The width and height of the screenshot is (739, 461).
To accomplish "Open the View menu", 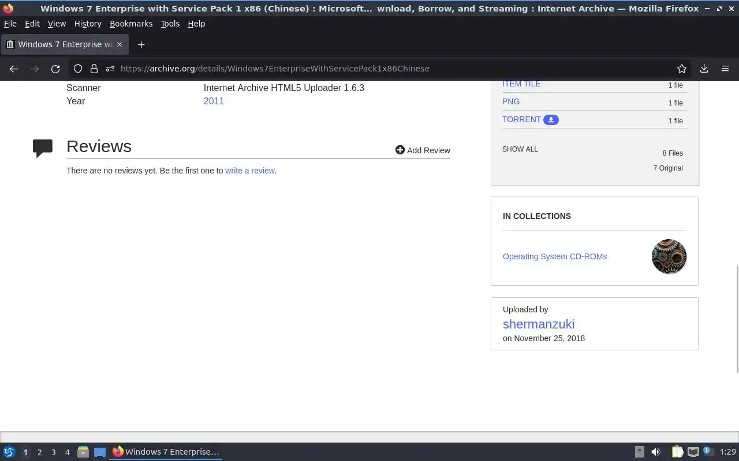I will 57,24.
